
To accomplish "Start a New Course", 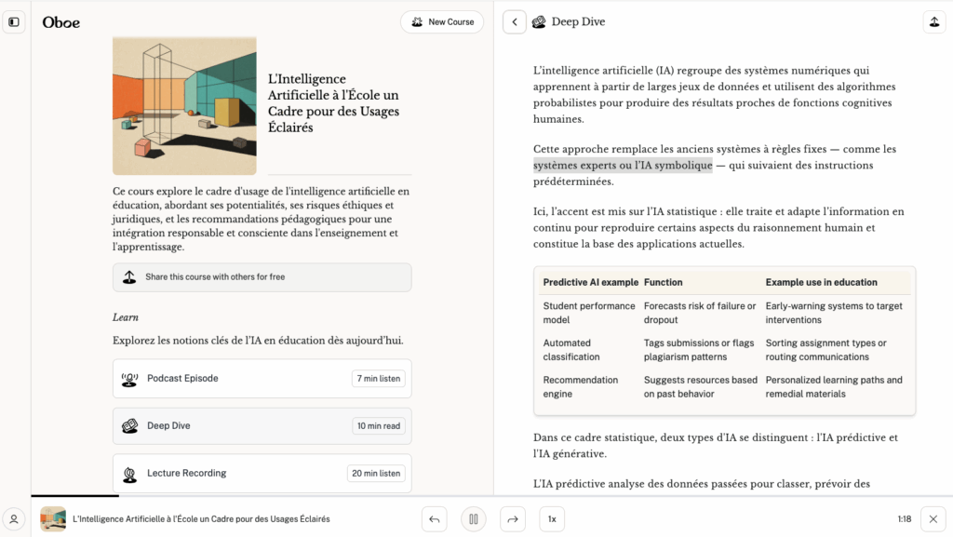I will [442, 22].
